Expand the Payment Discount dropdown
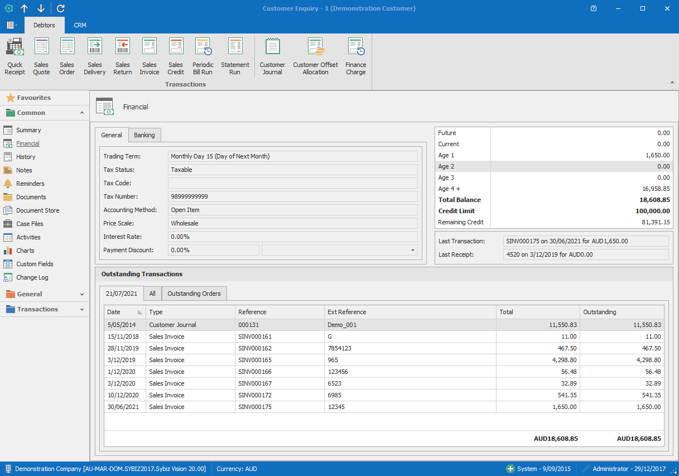This screenshot has height=476, width=679. click(413, 251)
